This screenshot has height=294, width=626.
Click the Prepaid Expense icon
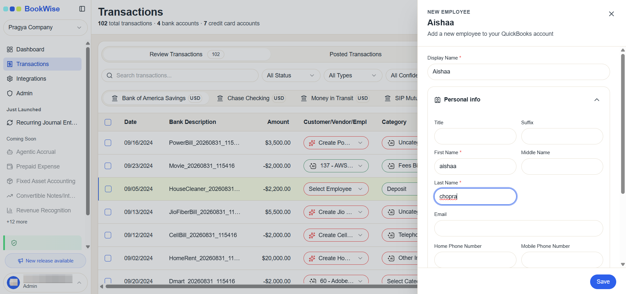(10, 167)
